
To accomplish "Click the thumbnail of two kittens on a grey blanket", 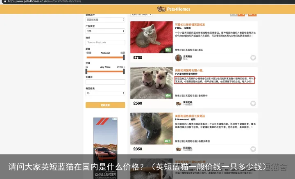I will click(x=152, y=83).
